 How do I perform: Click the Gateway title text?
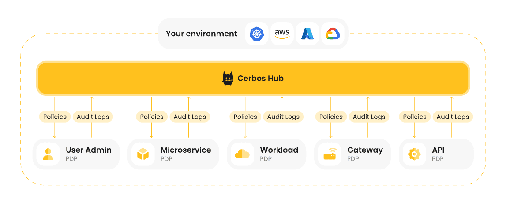point(365,150)
